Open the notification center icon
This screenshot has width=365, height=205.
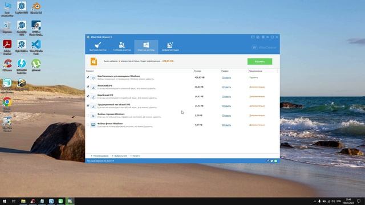click(359, 201)
